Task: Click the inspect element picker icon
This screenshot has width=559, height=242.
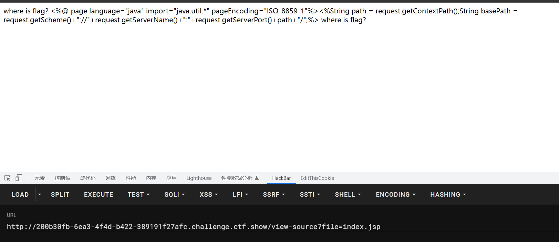Action: (x=7, y=178)
